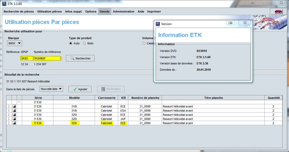Click the hatched square icon on the 320i ECE row
This screenshot has width=289, height=152.
(x=14, y=115)
